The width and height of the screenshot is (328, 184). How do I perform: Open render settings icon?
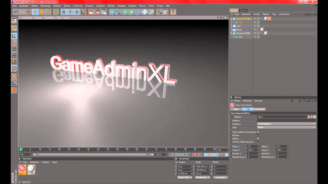pyautogui.click(x=104, y=12)
